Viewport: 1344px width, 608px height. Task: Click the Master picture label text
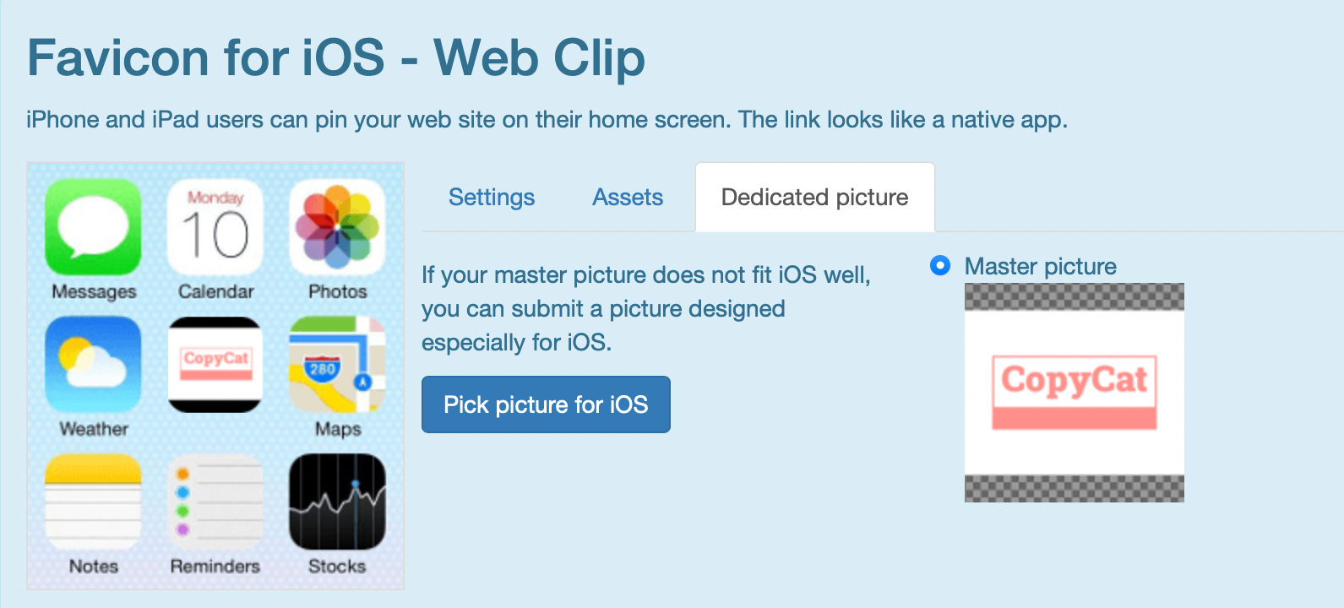pyautogui.click(x=1041, y=267)
